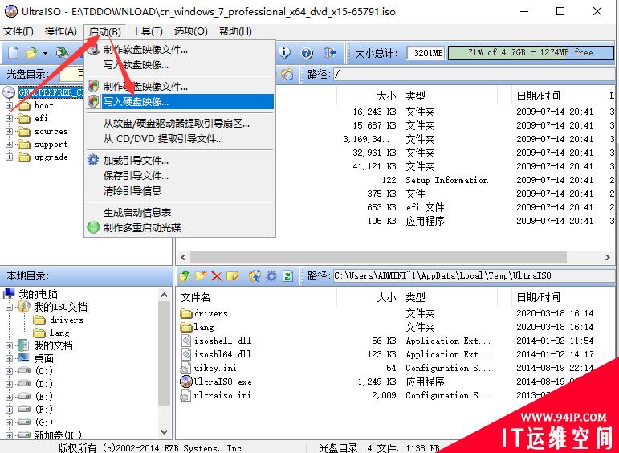Choose 保存引导文件... entry

click(x=180, y=175)
